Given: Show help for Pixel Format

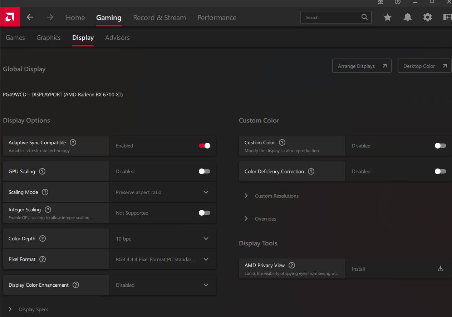Looking at the screenshot, I should click(43, 259).
